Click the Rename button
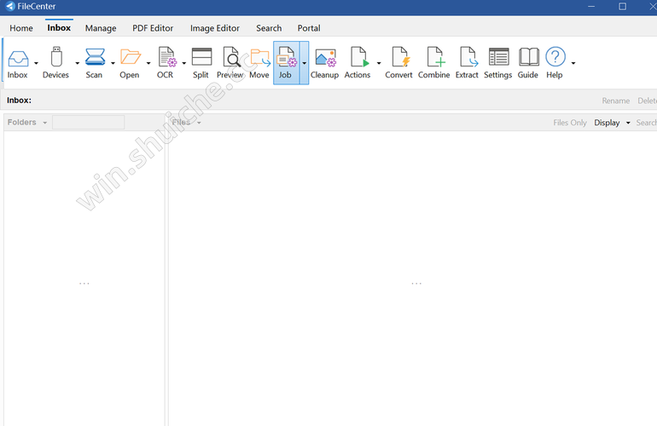Viewport: 657px width, 426px height. (615, 101)
